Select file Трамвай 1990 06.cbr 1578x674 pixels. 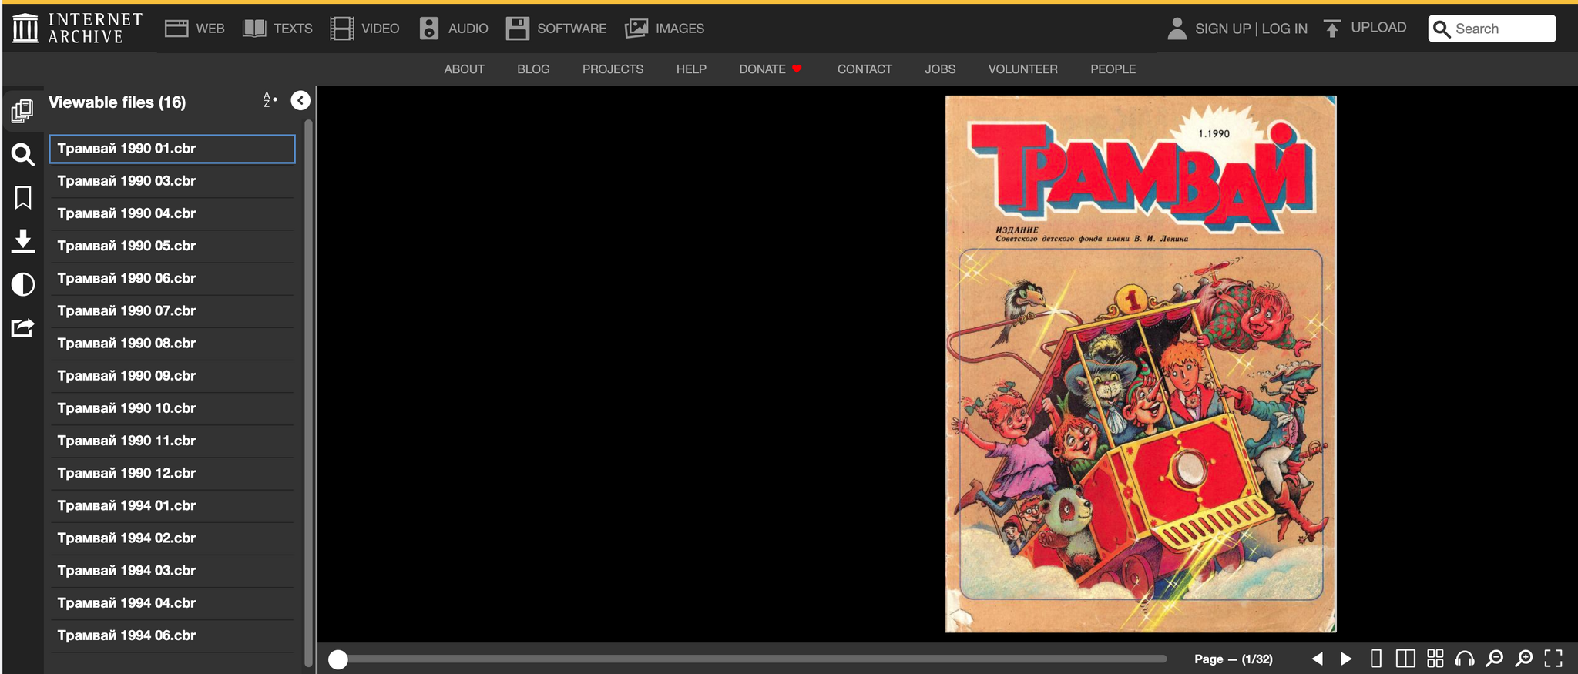coord(172,278)
